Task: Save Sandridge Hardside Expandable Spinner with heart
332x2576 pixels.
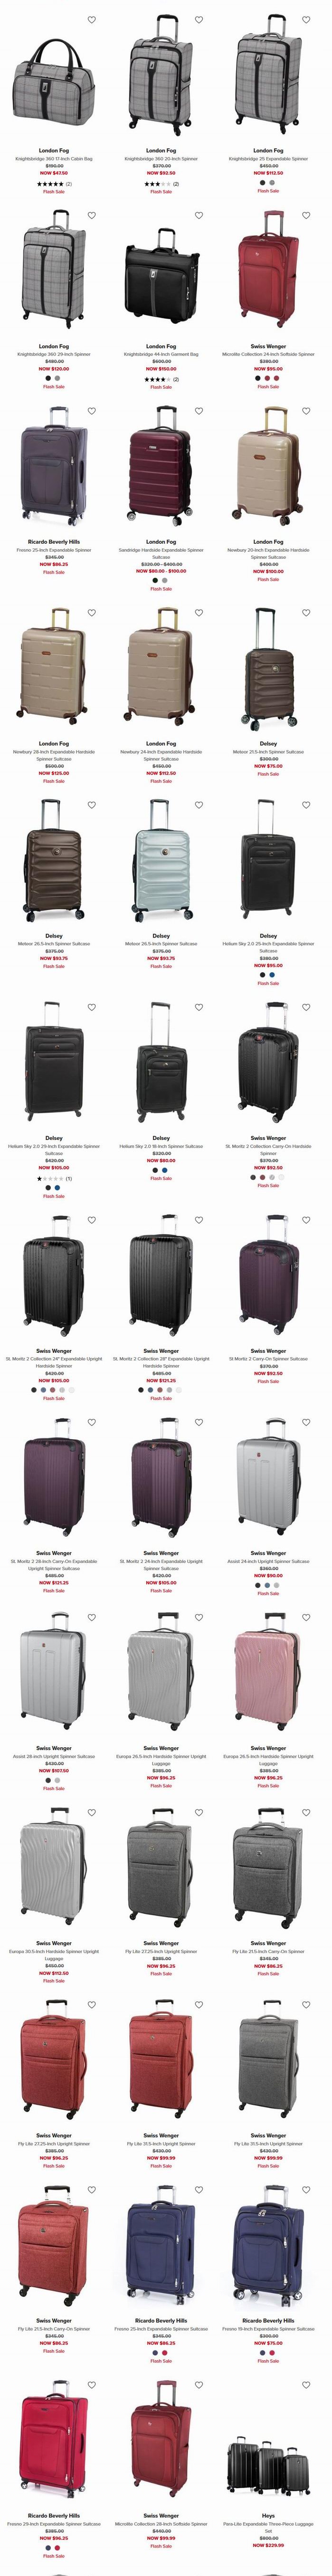Action: (x=198, y=411)
